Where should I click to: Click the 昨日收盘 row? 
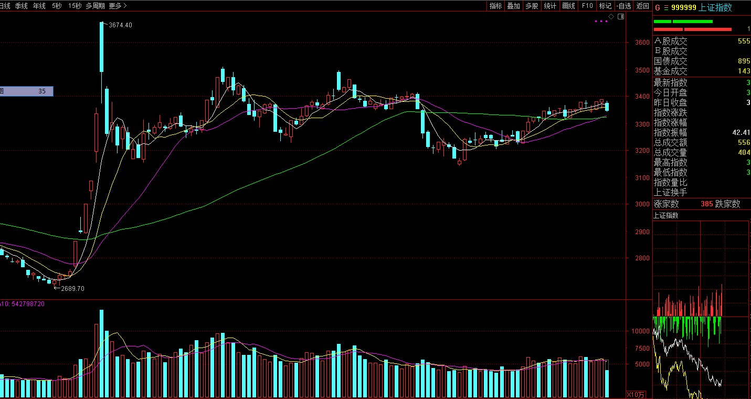coord(702,102)
